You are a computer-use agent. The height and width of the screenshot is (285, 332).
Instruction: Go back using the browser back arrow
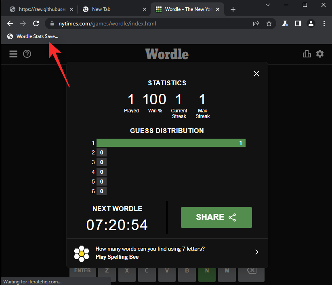[x=10, y=23]
